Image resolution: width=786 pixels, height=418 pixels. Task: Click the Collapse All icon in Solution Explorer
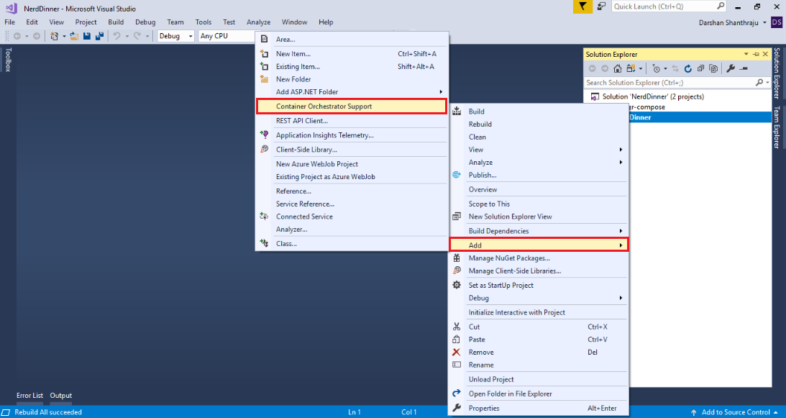click(700, 69)
